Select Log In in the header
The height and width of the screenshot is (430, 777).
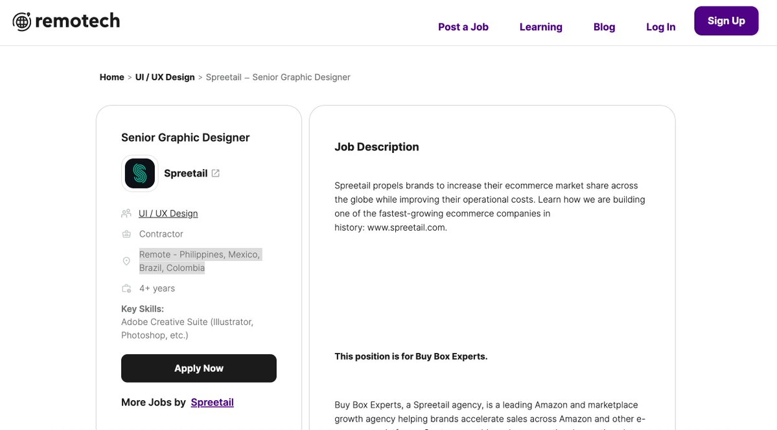coord(660,27)
